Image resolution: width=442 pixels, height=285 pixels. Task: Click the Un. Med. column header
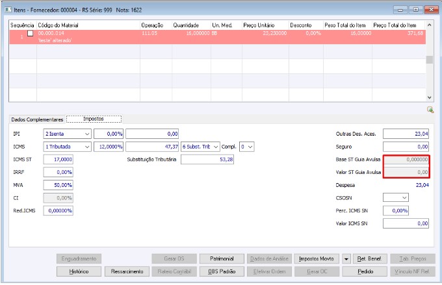(226, 25)
